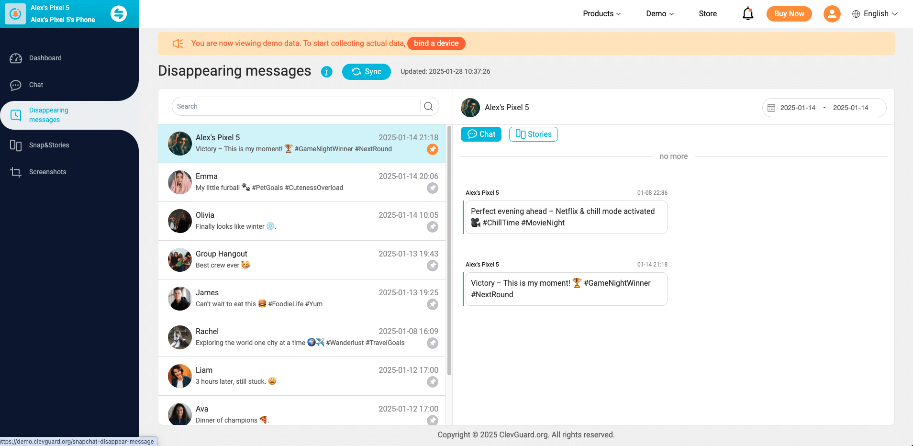
Task: Click the bind a device button
Action: click(x=436, y=44)
